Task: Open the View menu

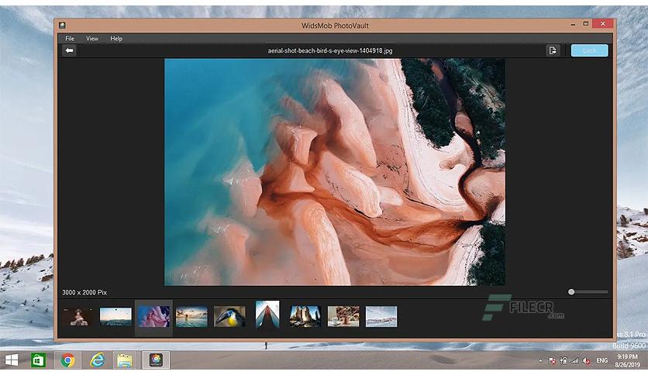Action: (92, 39)
